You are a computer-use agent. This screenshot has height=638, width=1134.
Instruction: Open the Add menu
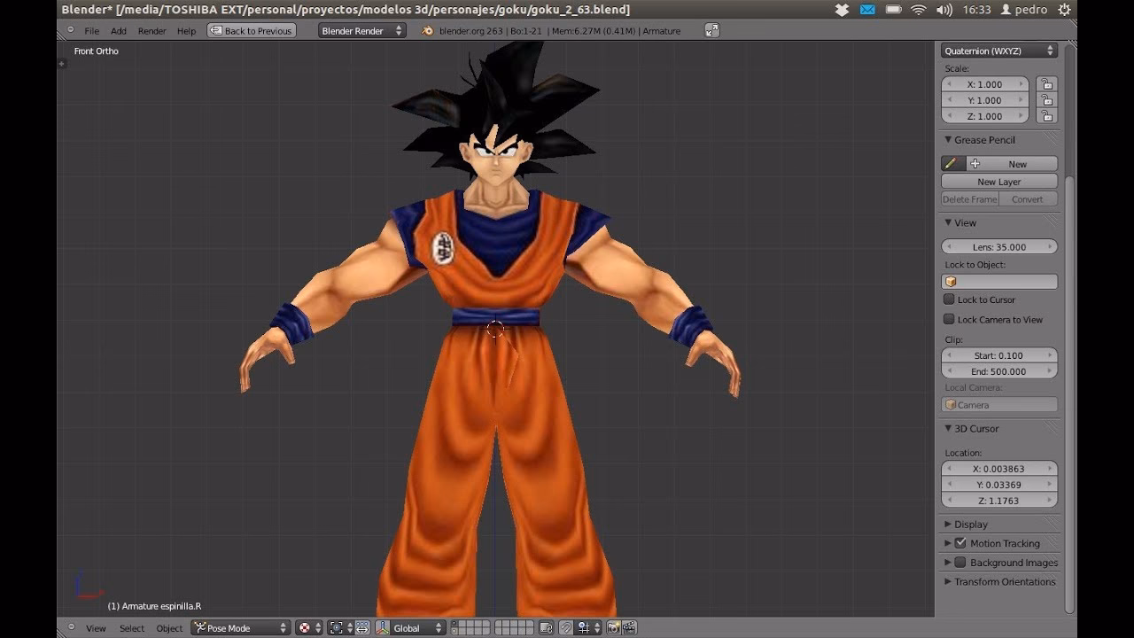click(x=118, y=31)
